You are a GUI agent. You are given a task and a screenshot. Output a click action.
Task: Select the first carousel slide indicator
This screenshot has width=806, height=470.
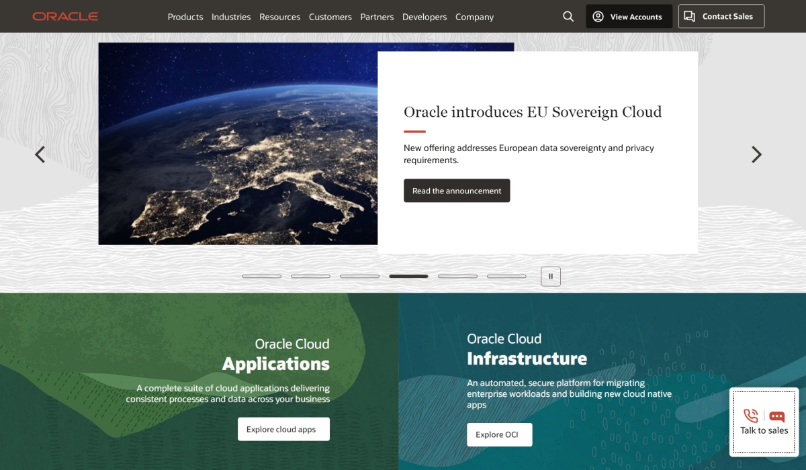click(x=262, y=277)
